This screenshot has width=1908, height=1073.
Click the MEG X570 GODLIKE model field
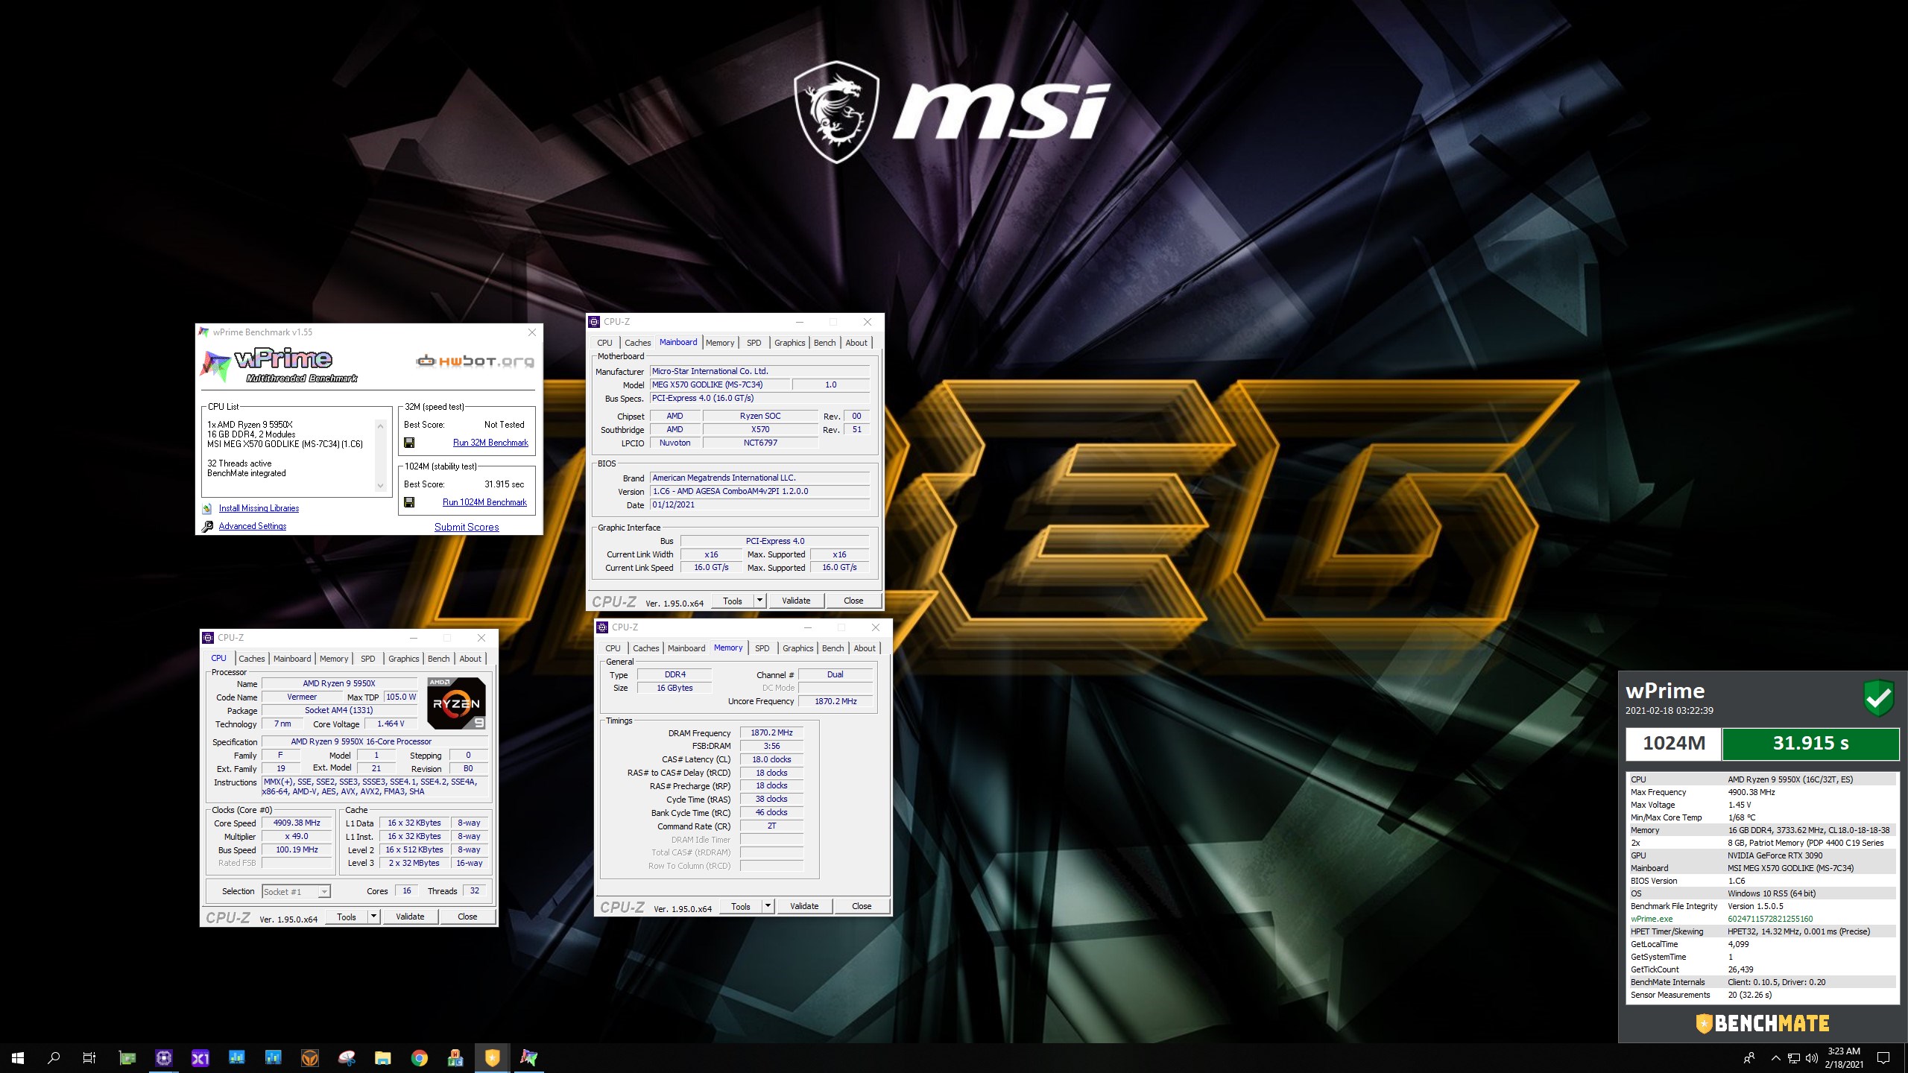pos(720,384)
